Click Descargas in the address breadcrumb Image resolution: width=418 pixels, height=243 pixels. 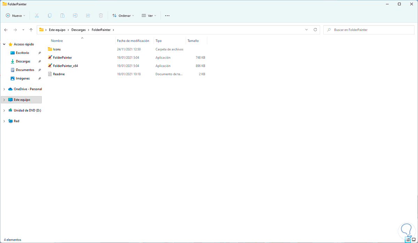(x=78, y=30)
